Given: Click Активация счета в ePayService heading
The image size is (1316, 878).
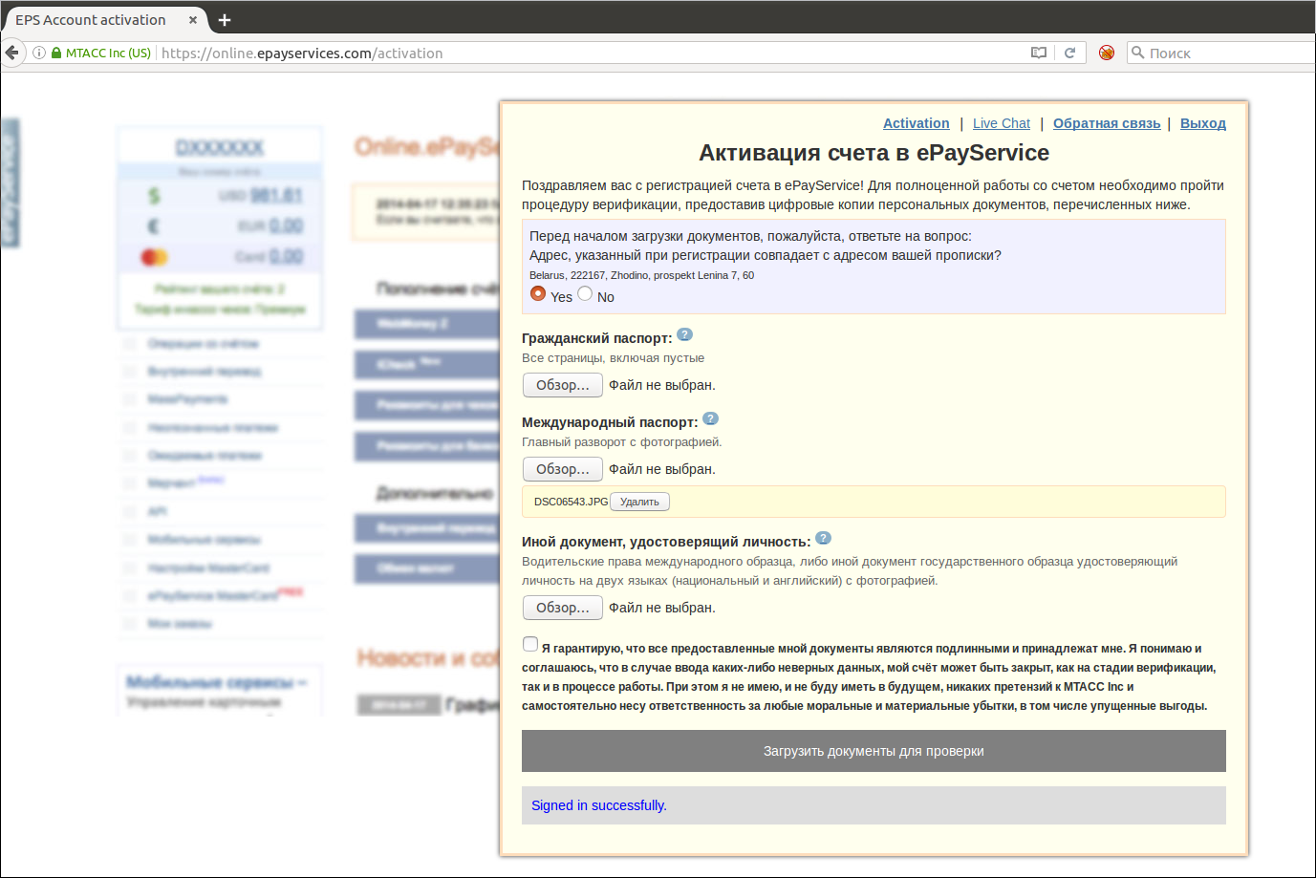Looking at the screenshot, I should (x=874, y=153).
